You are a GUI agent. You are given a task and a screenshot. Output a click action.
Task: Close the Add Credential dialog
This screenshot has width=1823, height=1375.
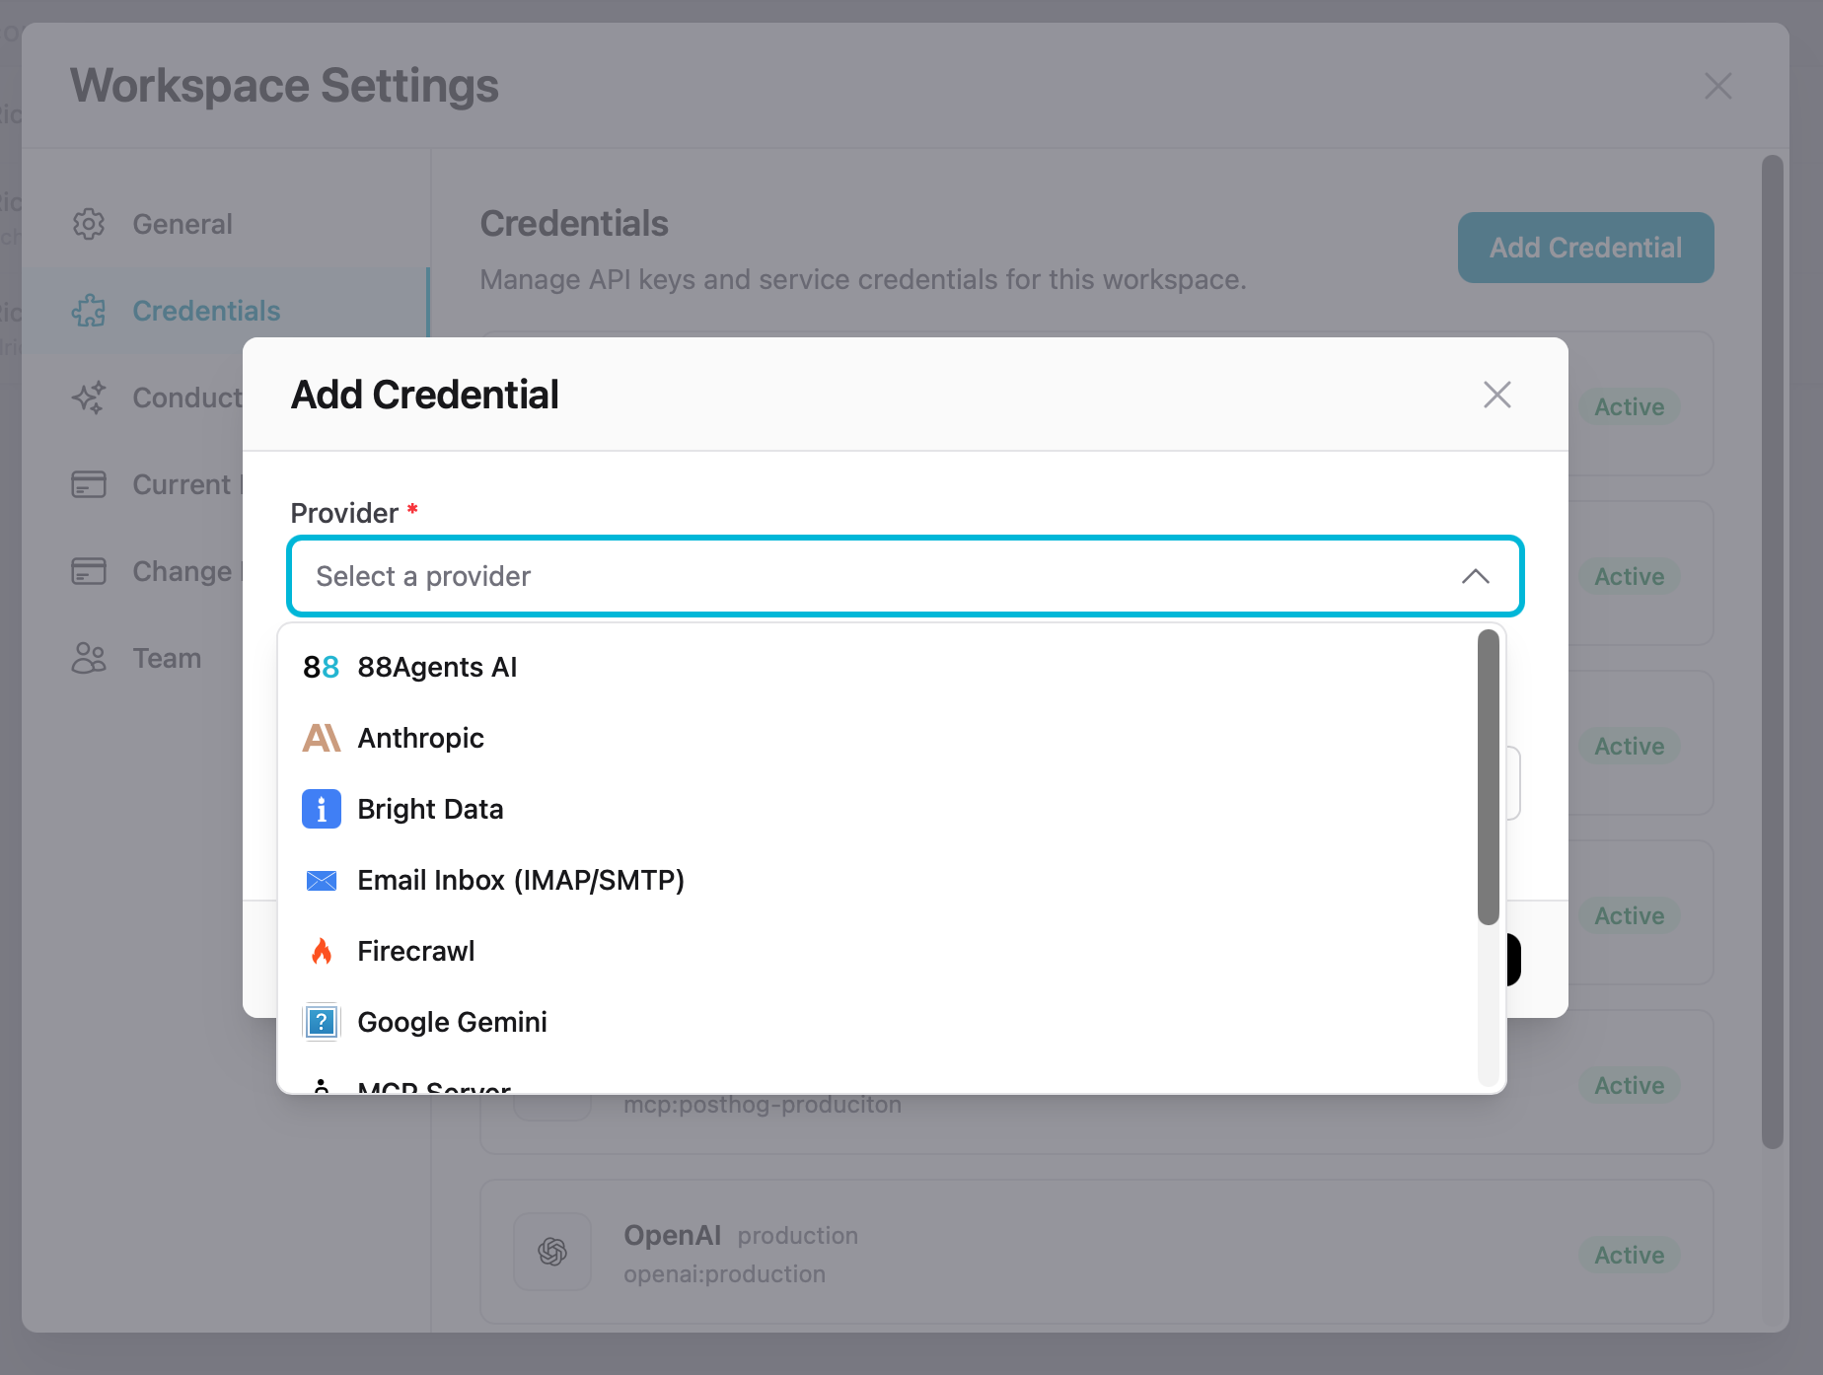click(x=1497, y=395)
